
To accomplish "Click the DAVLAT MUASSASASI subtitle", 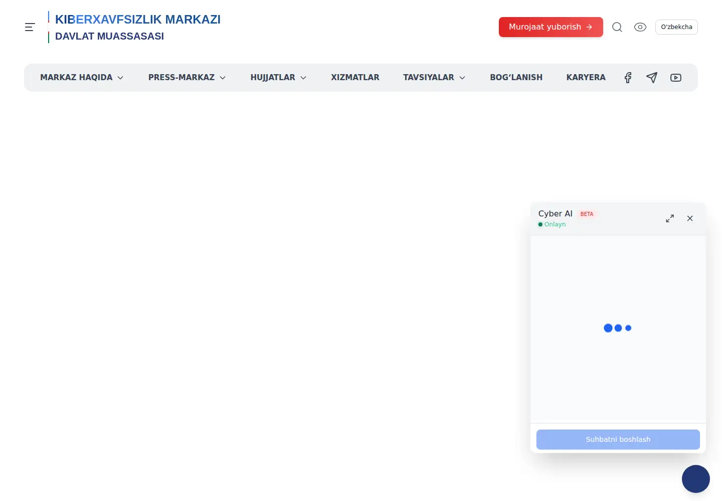I will (109, 36).
